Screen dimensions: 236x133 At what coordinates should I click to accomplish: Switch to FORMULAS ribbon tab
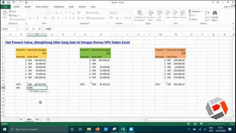click(59, 7)
